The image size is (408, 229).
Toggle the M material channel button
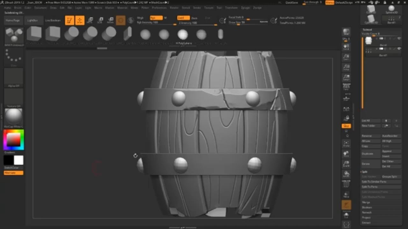coord(165,18)
